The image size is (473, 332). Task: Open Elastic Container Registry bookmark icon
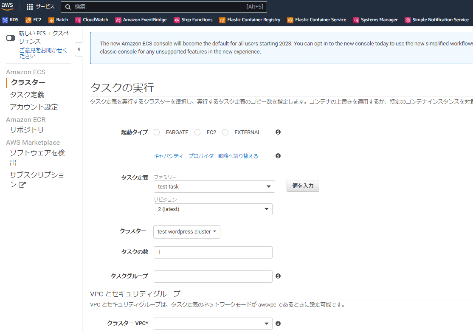[x=222, y=20]
